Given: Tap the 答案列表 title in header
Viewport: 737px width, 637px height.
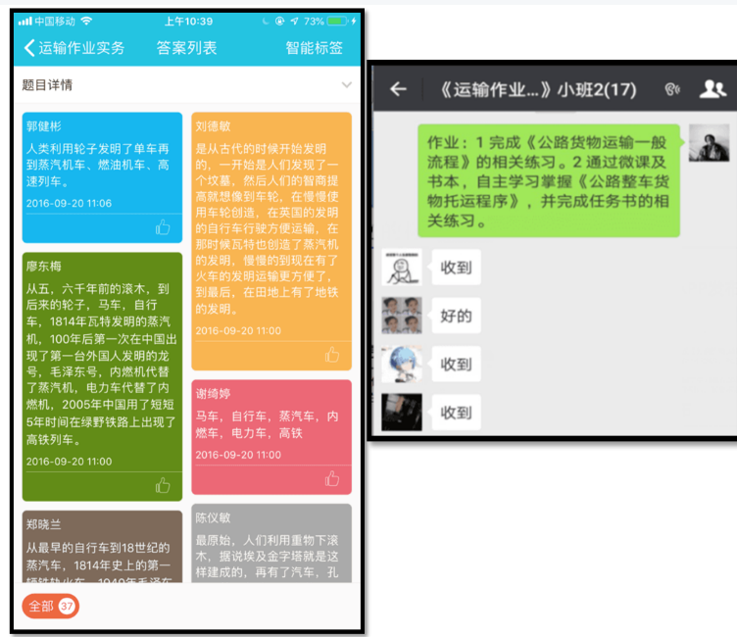Looking at the screenshot, I should pos(186,48).
